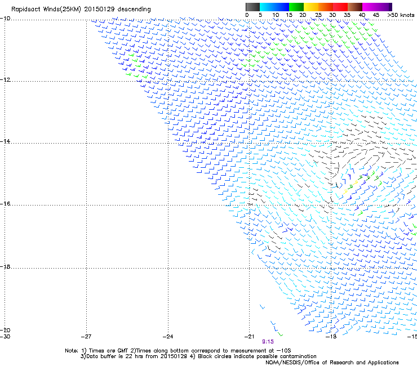Choose the red 30-35 knots legend band

[x=340, y=7]
